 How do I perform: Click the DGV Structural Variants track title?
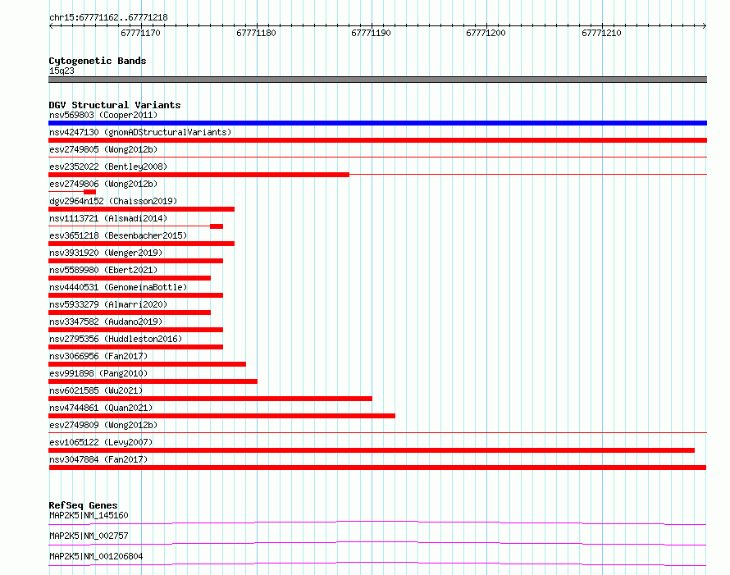click(x=115, y=105)
